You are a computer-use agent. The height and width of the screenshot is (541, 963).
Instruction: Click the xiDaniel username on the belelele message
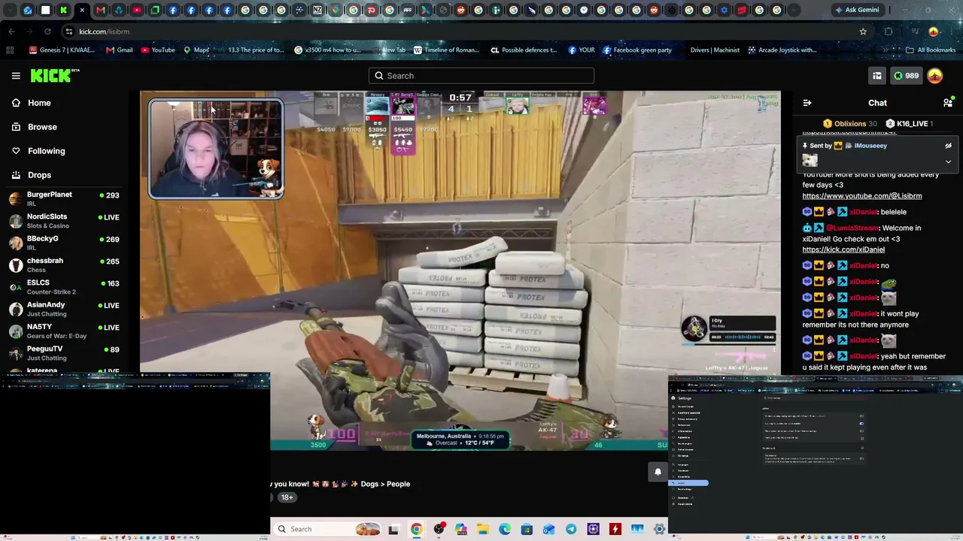coord(864,212)
